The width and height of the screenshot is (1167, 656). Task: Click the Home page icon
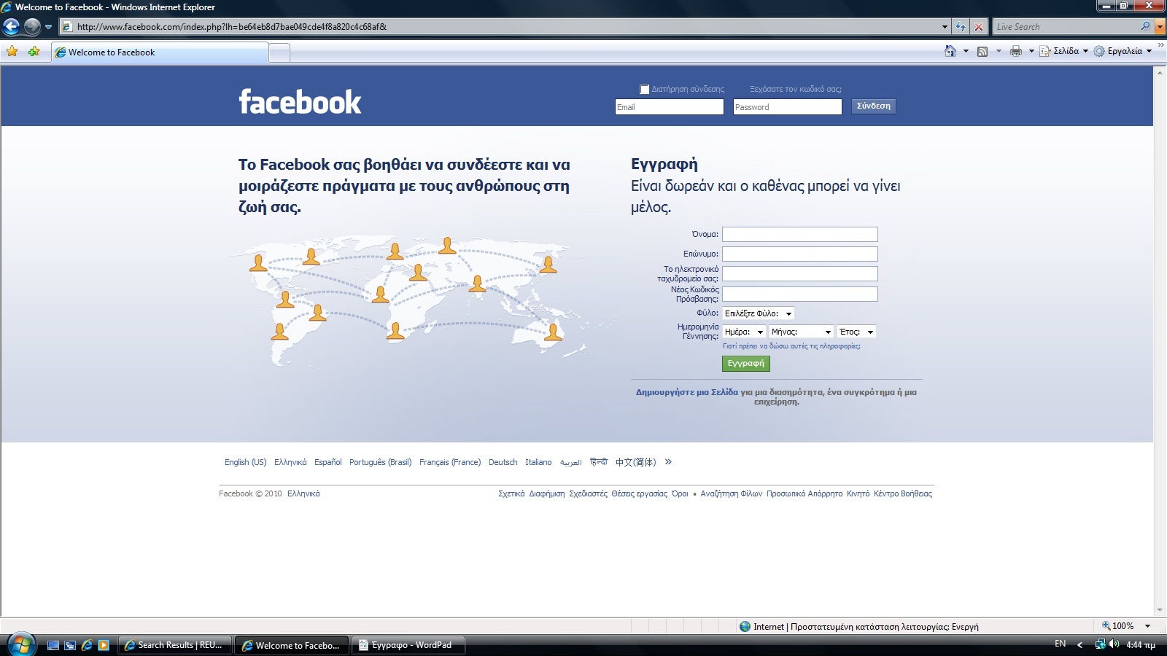pos(950,51)
